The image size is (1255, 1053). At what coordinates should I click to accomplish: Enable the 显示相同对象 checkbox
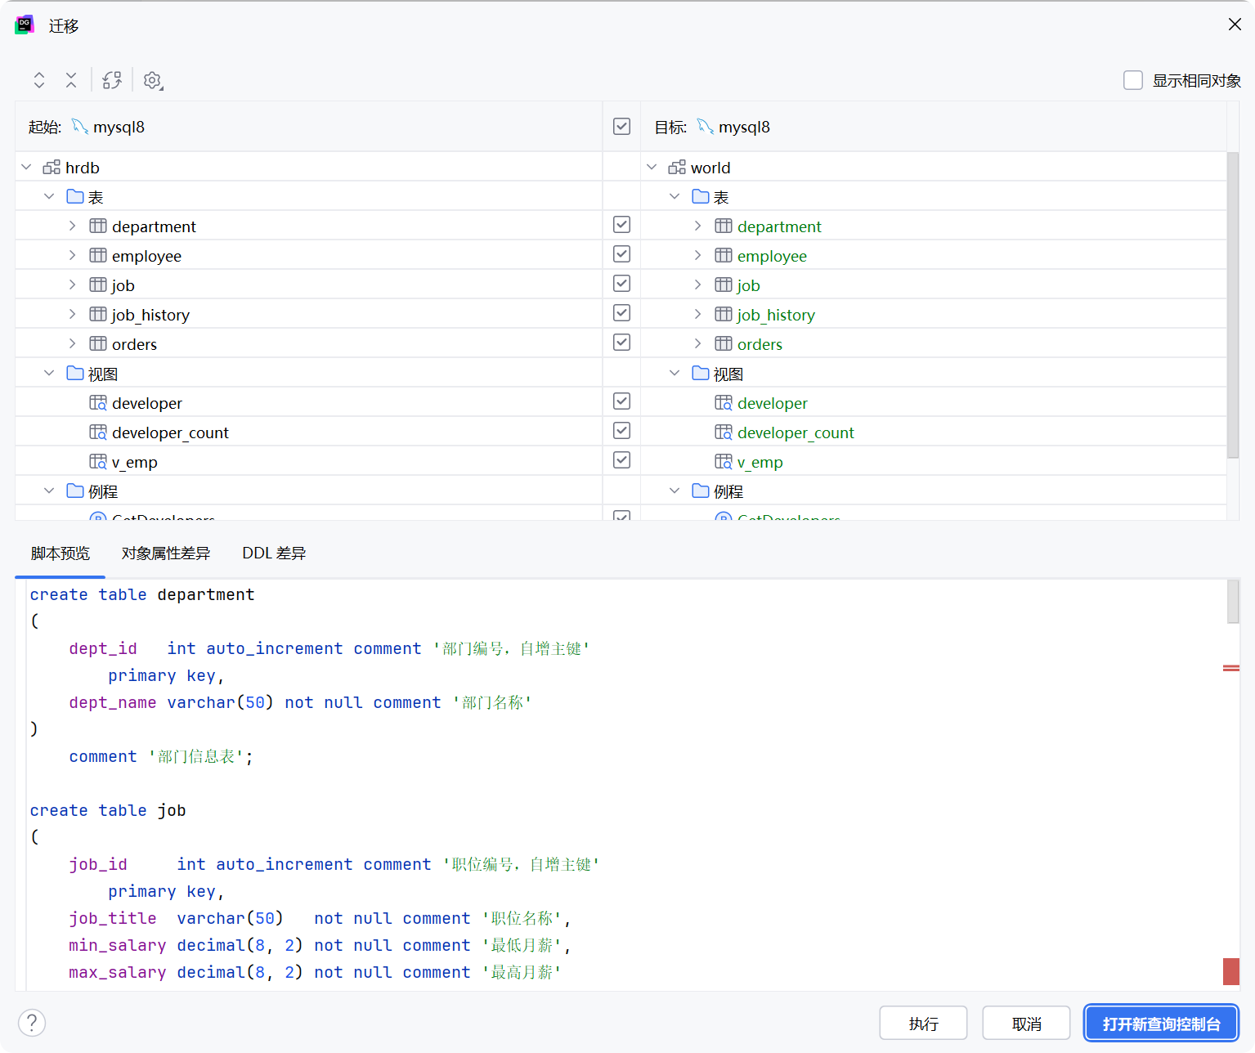point(1133,80)
